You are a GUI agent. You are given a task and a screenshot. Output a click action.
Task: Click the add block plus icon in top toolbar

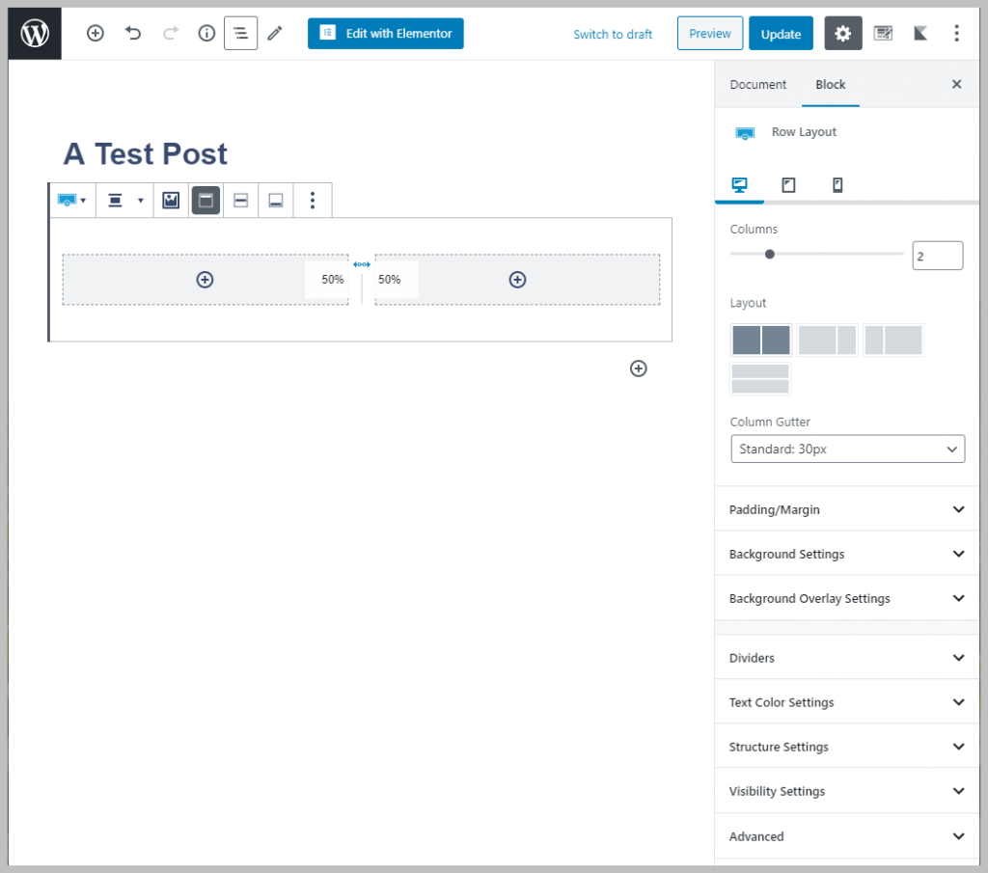pyautogui.click(x=96, y=34)
